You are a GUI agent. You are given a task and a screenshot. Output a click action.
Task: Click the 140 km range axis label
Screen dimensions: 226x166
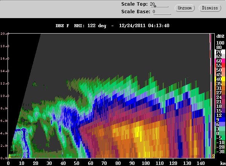(x=201, y=163)
